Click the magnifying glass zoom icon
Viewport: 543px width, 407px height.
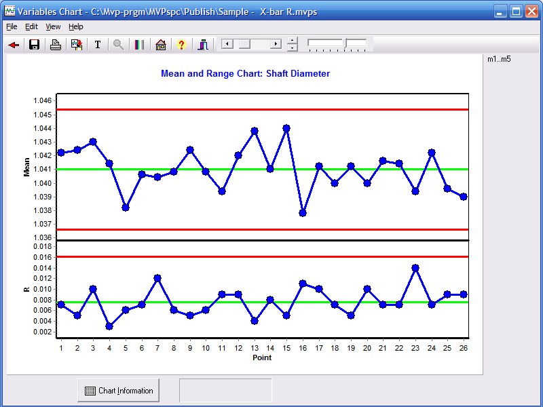pos(119,45)
